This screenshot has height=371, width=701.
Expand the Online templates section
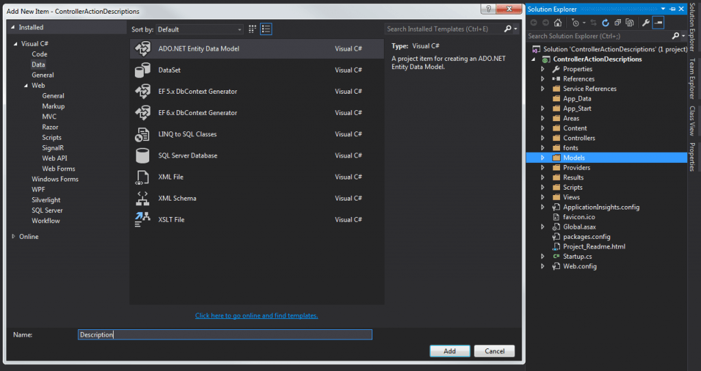[14, 236]
